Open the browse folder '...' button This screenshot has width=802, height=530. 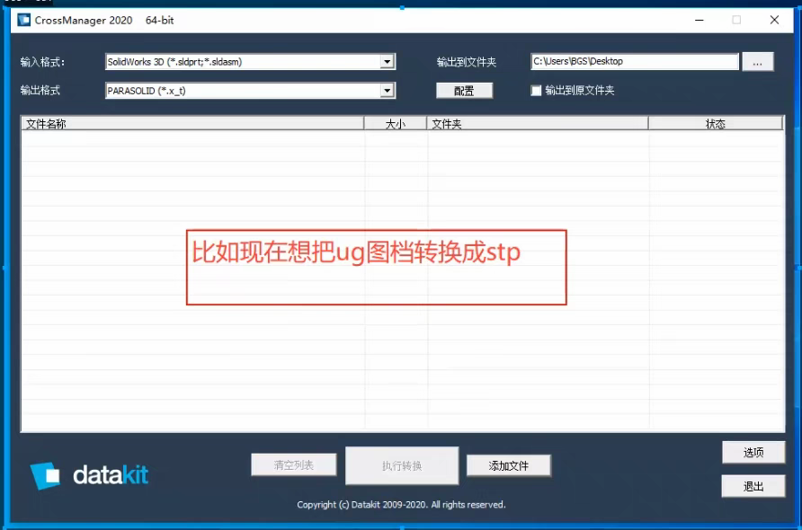coord(758,62)
